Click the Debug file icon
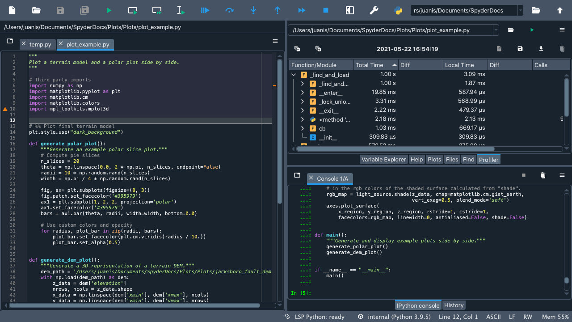Image resolution: width=572 pixels, height=322 pixels. 205,10
